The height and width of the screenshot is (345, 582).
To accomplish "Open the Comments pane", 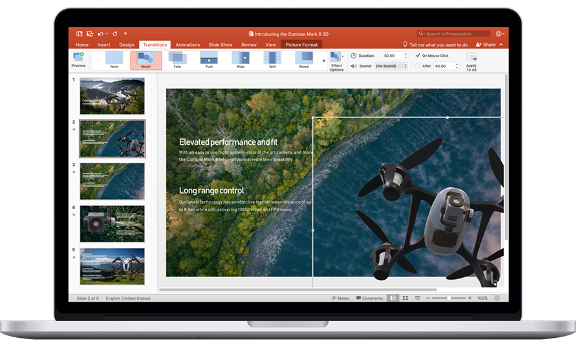I will 369,298.
